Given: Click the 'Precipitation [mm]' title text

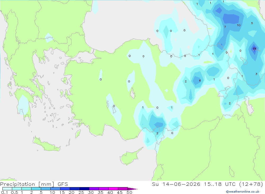Looking at the screenshot, I should tap(27, 184).
